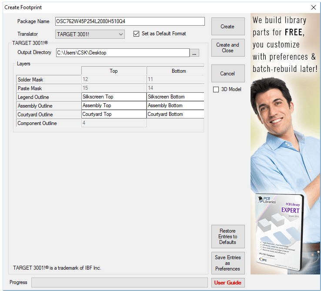Save Entries as Preferences
This screenshot has height=291, width=321.
228,263
